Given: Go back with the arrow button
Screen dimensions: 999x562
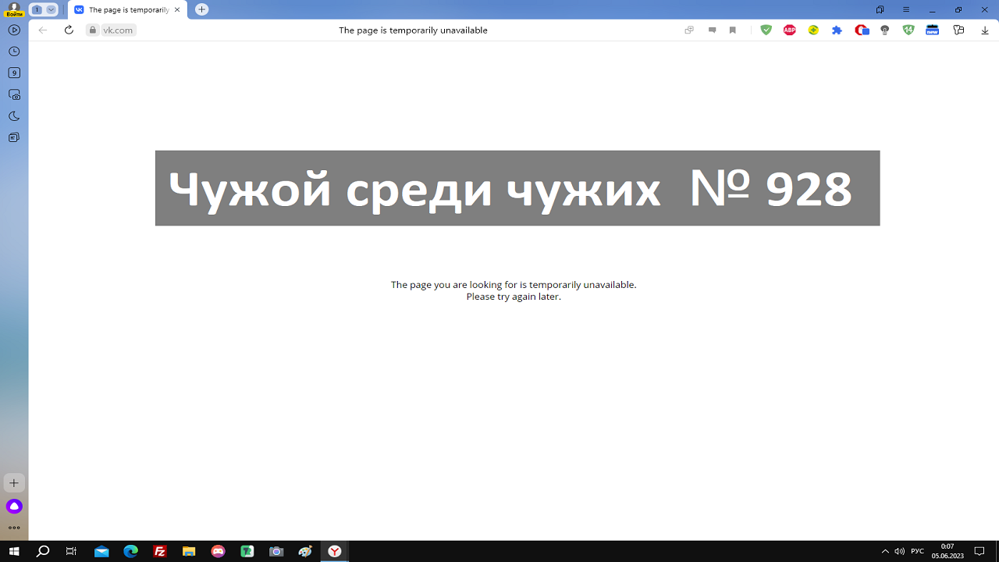Looking at the screenshot, I should point(43,30).
